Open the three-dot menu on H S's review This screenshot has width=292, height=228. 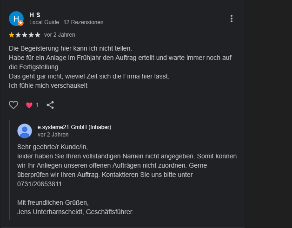point(232,19)
